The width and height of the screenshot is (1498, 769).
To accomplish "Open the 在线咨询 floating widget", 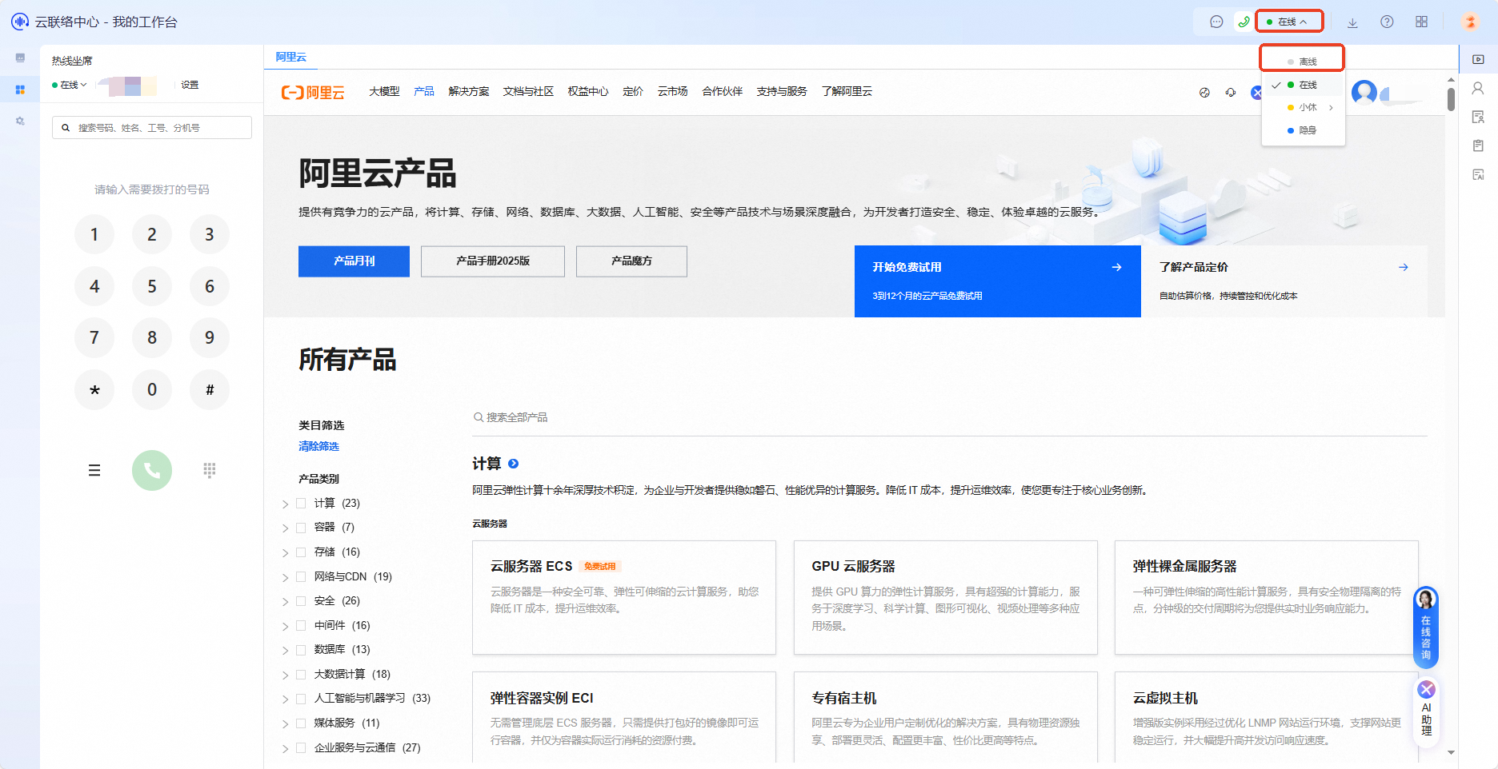I will click(1426, 628).
